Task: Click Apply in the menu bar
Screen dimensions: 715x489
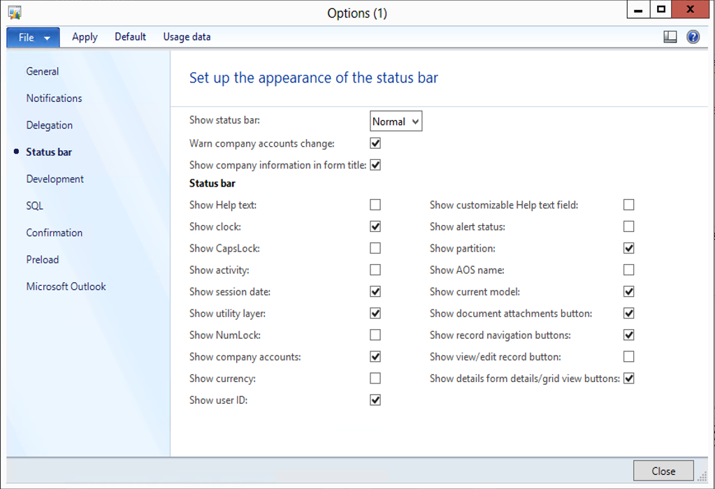Action: point(85,37)
